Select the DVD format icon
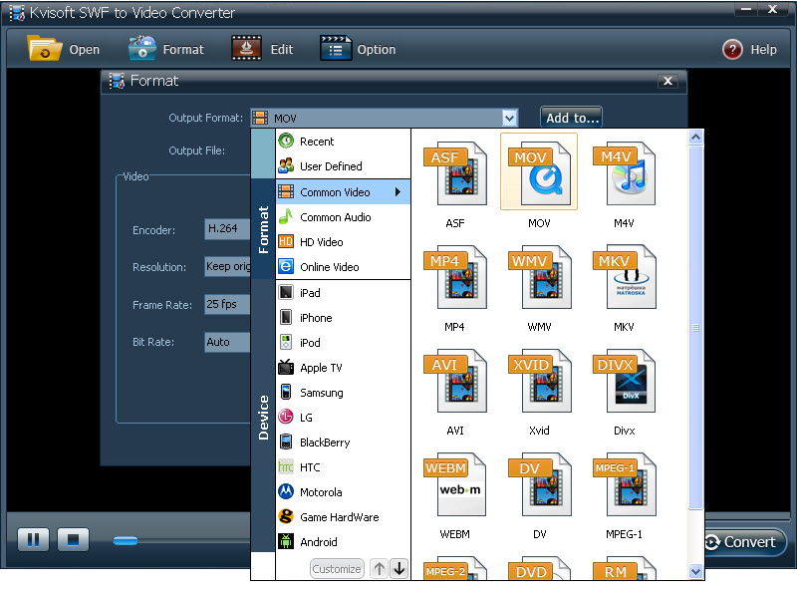 pos(539,569)
